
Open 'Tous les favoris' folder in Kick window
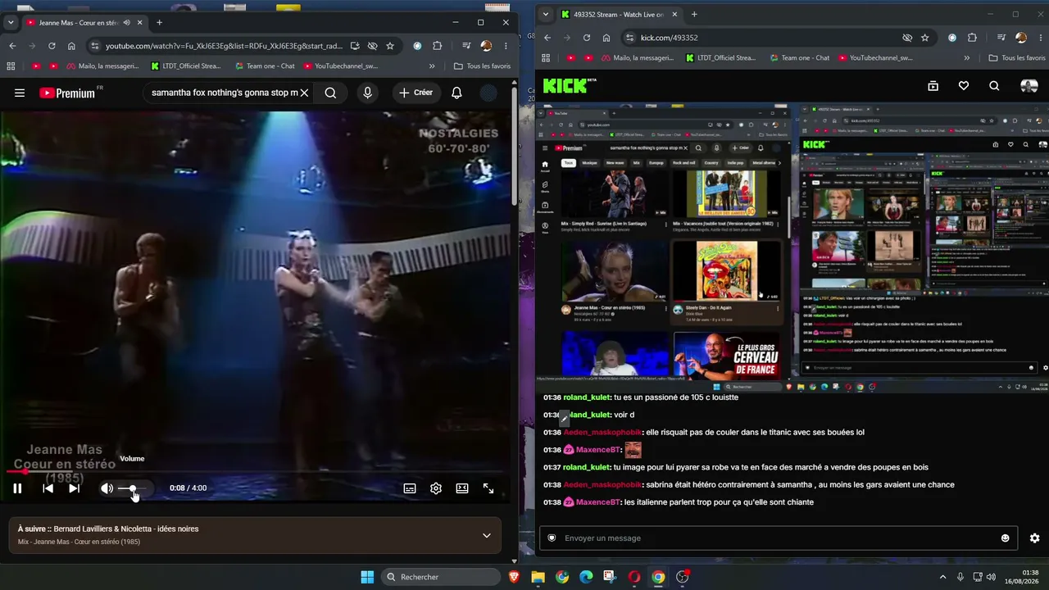click(x=1017, y=58)
